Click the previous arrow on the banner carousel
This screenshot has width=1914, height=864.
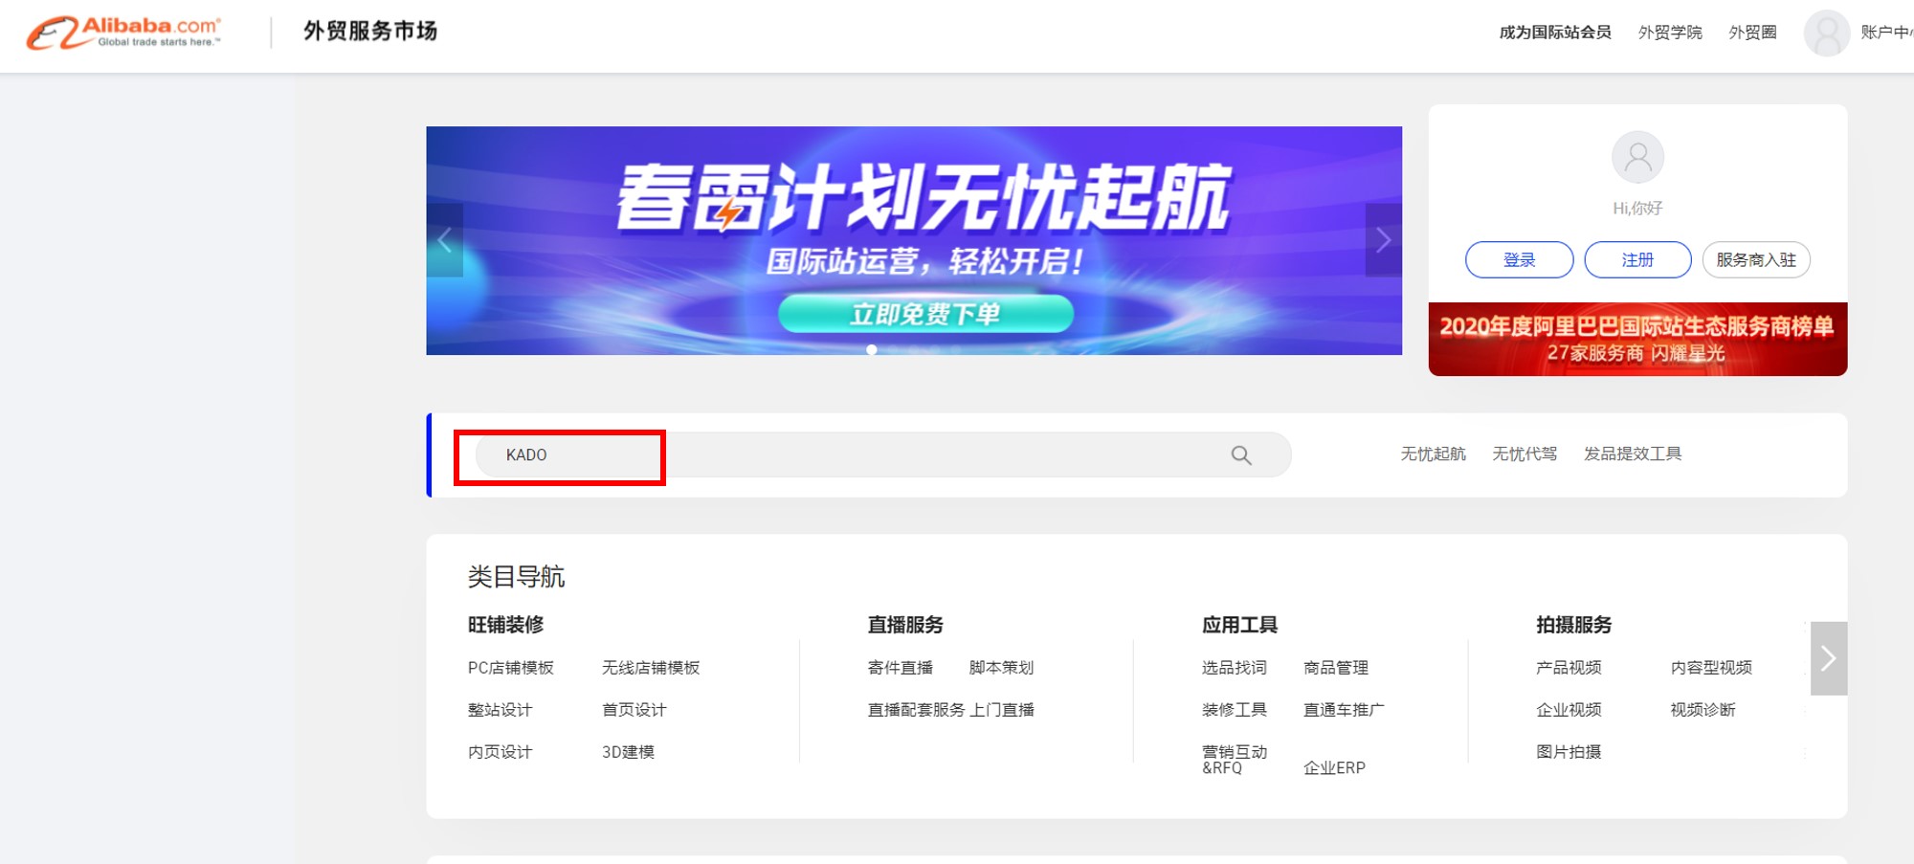click(445, 240)
